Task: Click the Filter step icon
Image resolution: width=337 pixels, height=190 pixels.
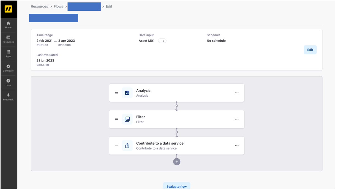Action: pos(127,119)
